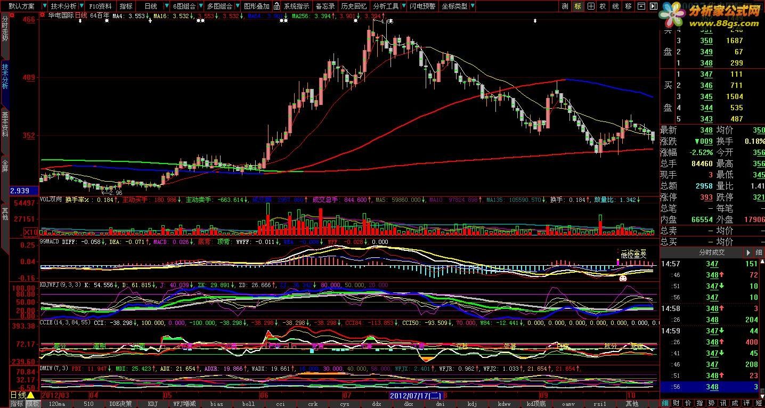Toggle the 标 marker icon in toolbar
The height and width of the screenshot is (408, 765).
(578, 6)
